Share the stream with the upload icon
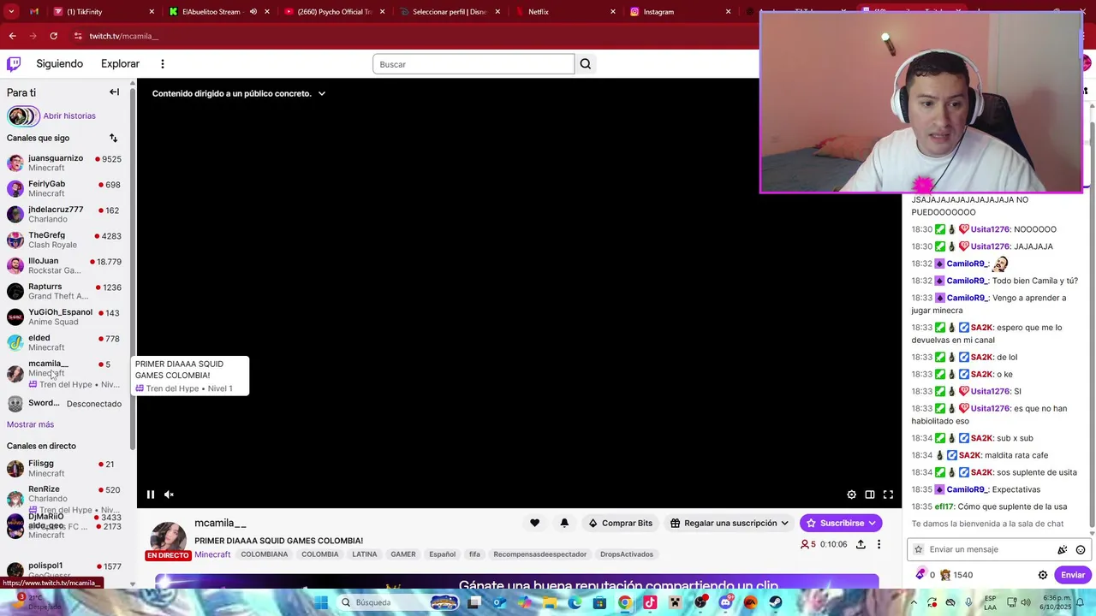This screenshot has width=1096, height=616. (x=861, y=544)
